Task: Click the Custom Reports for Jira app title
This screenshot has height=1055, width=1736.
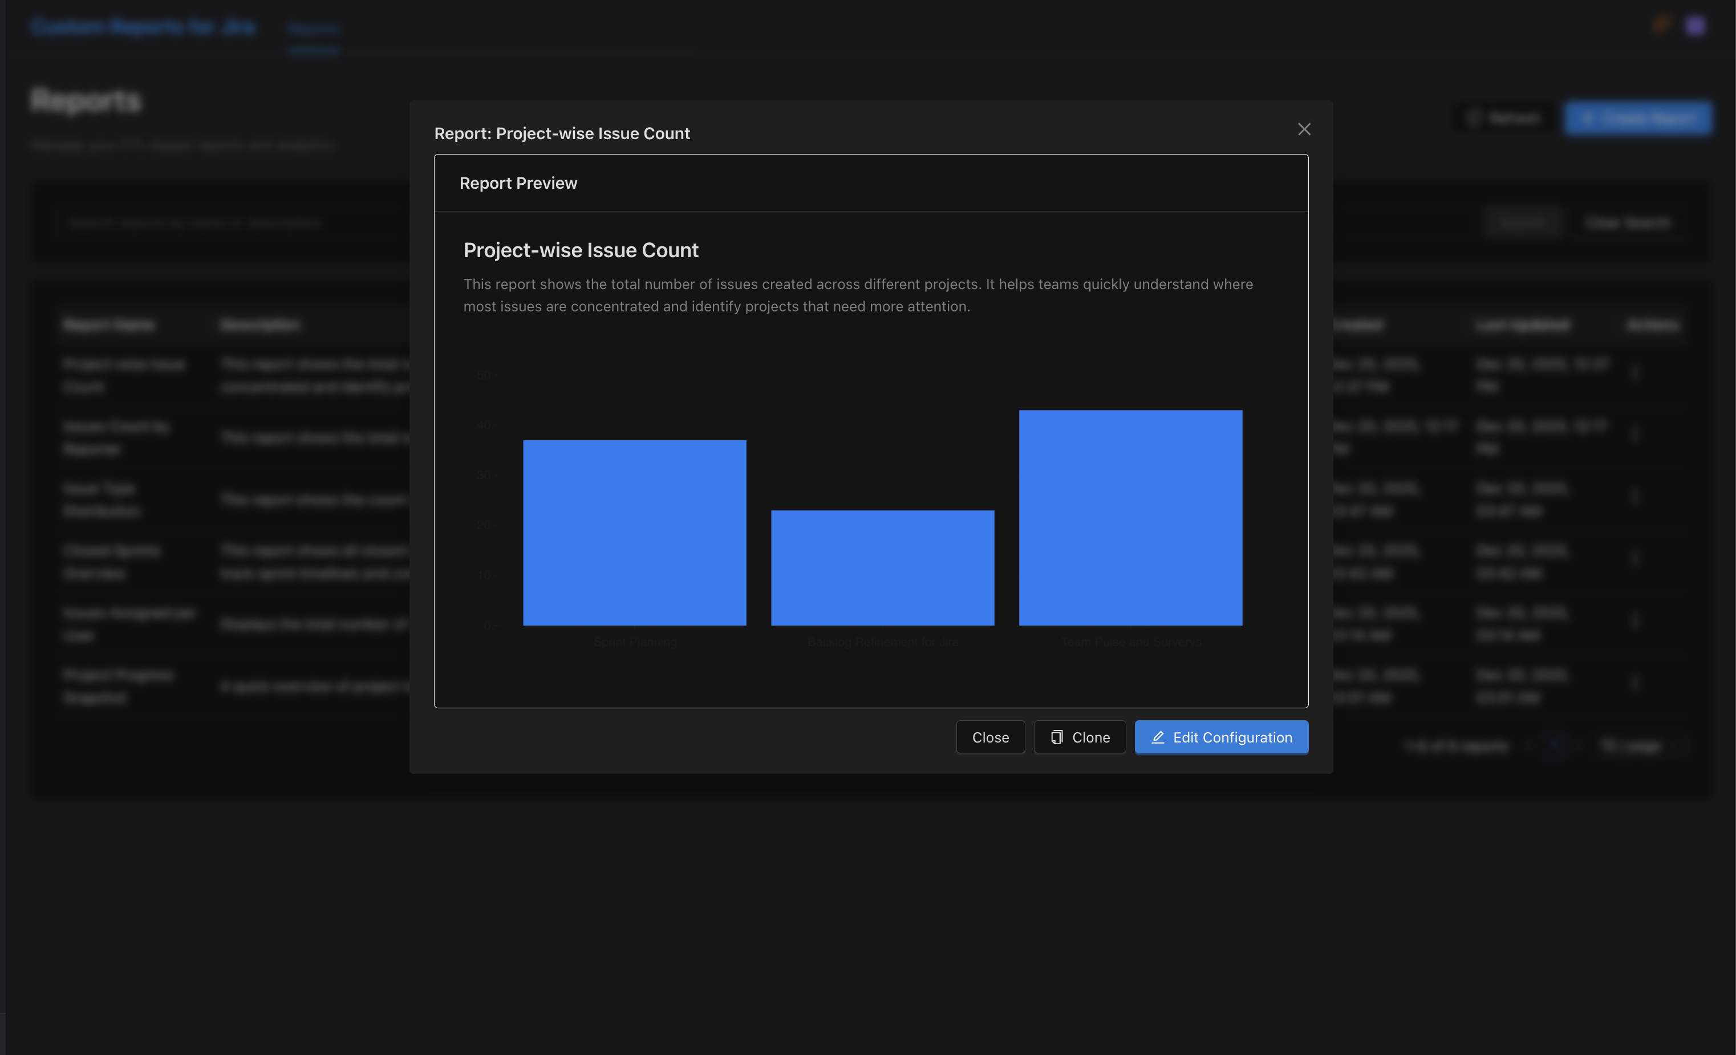Action: [x=143, y=27]
